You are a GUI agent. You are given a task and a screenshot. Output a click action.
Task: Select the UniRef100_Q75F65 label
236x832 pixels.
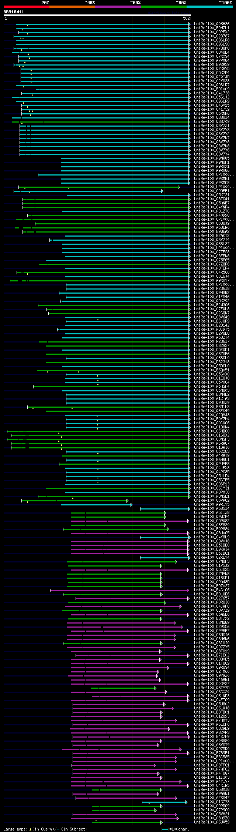(x=212, y=260)
